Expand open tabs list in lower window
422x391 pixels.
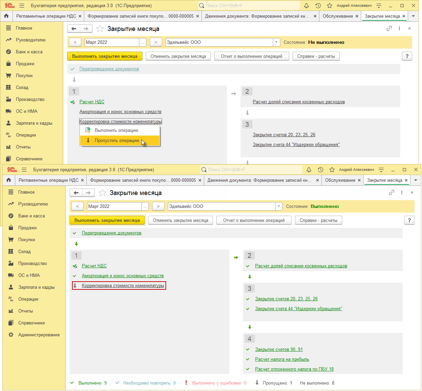point(416,180)
